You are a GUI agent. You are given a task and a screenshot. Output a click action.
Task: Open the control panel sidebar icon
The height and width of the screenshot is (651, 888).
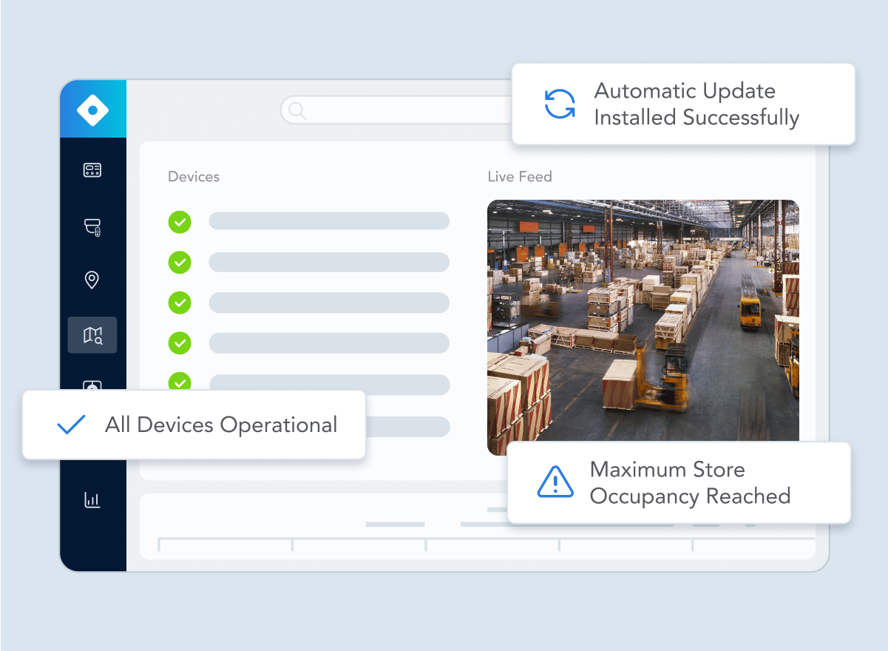point(92,171)
